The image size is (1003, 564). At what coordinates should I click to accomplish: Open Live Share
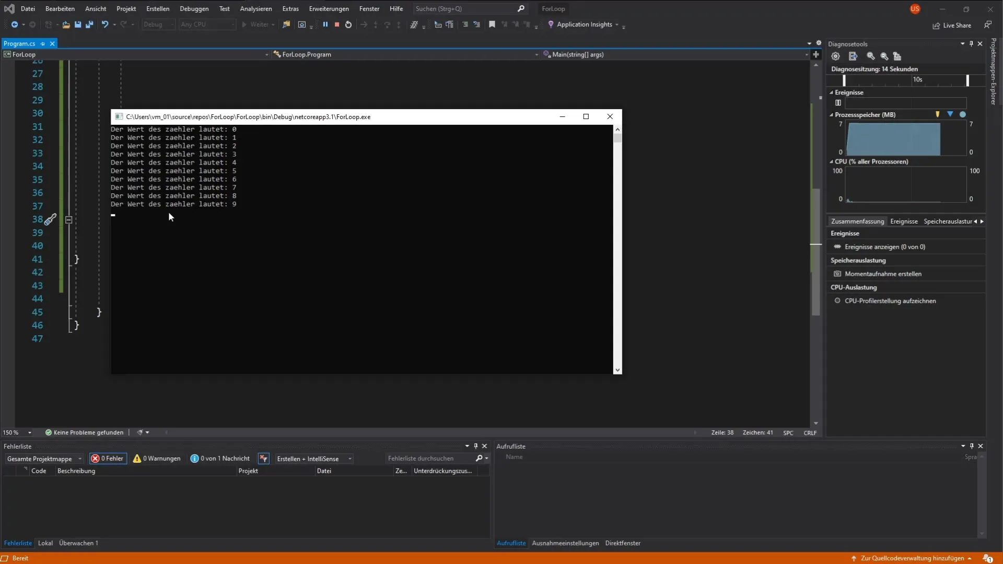pos(952,25)
